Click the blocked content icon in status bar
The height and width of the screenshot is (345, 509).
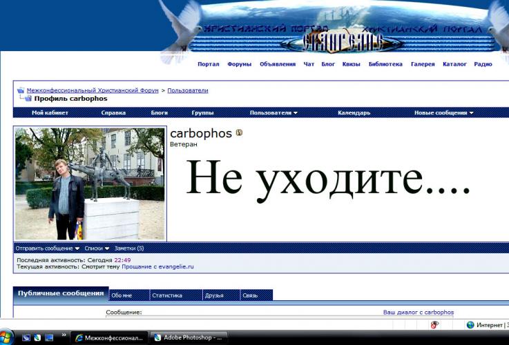point(435,324)
